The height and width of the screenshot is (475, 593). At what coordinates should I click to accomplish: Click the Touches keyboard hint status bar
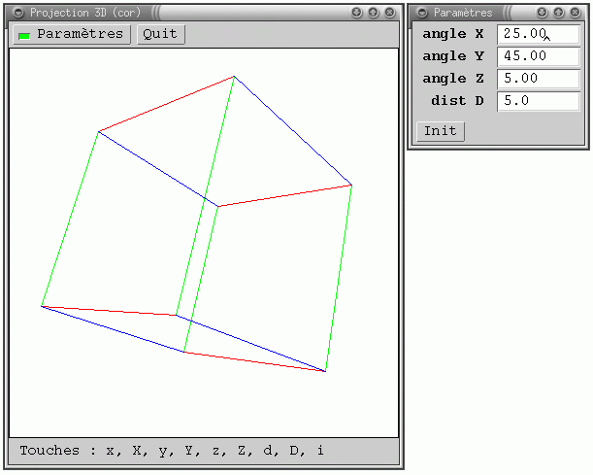204,451
